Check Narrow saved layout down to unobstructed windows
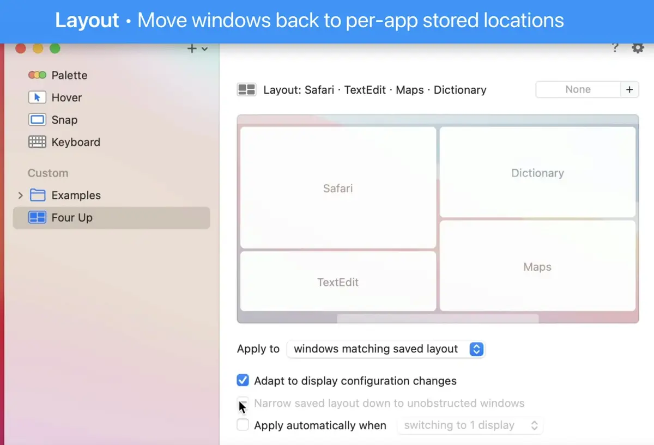 pyautogui.click(x=242, y=403)
